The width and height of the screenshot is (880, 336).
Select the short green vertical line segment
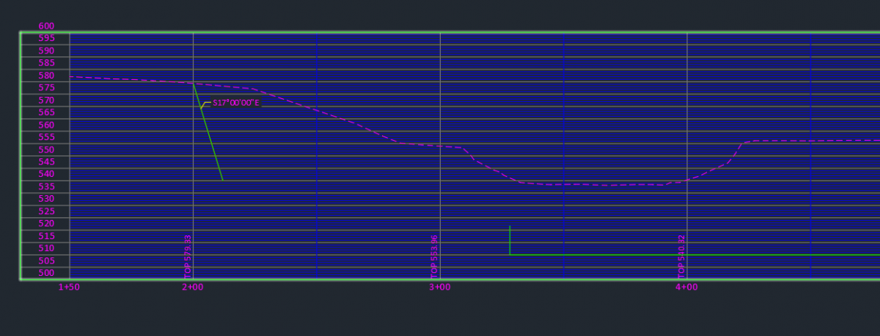click(510, 241)
